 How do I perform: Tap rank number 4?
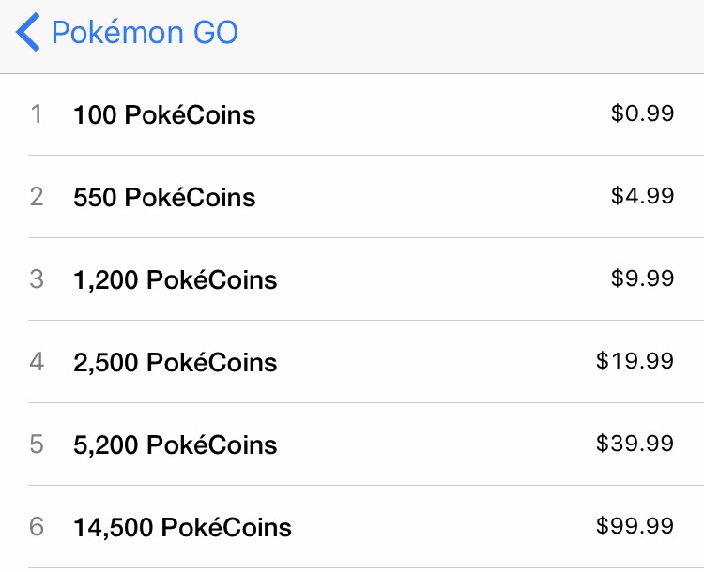37,362
